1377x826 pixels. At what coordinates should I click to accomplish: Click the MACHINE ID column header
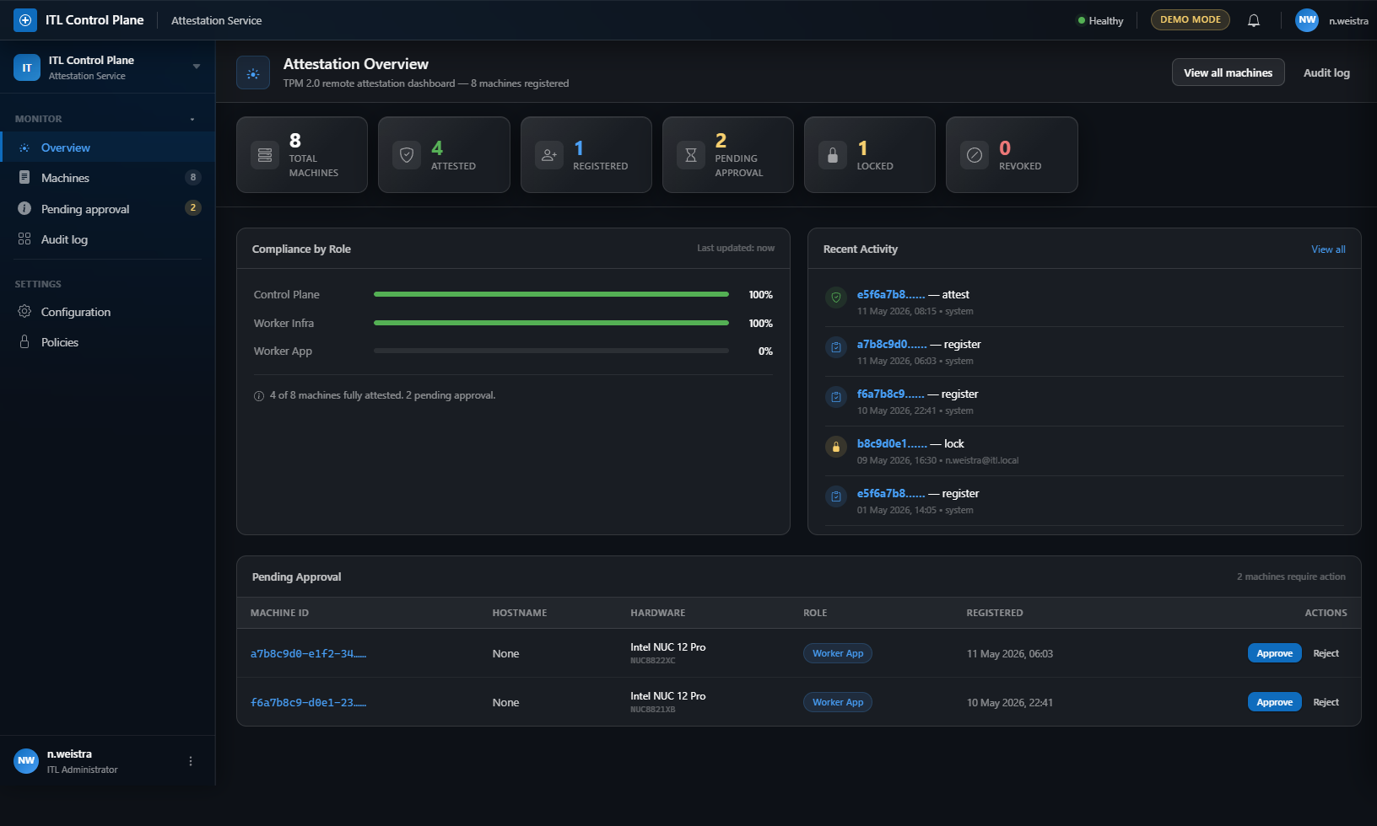279,613
